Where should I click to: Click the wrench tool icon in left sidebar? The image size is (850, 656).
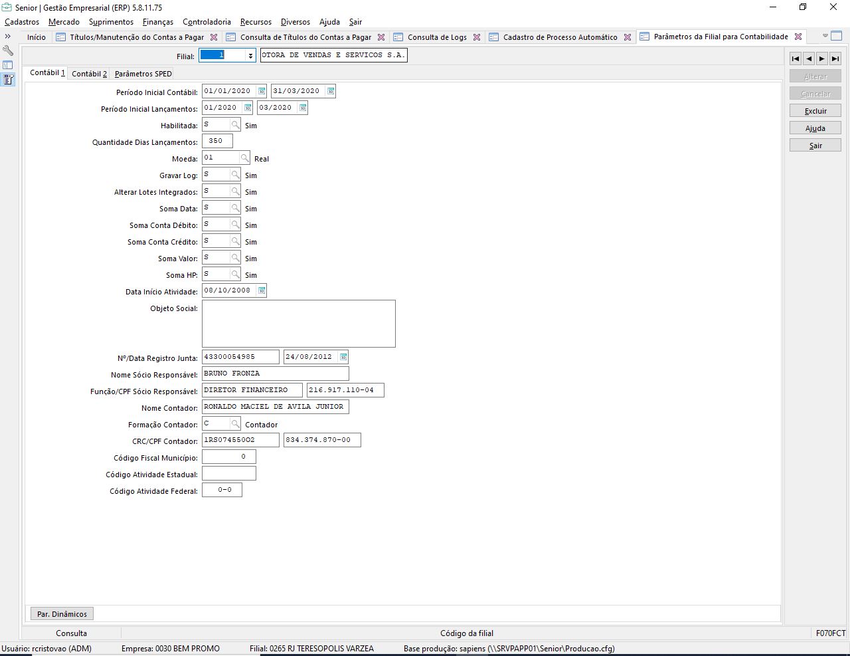coord(8,51)
